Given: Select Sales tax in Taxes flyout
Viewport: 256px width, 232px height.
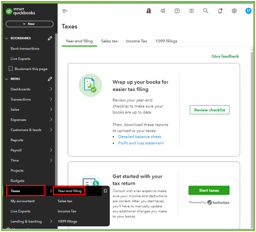Looking at the screenshot, I should pos(65,201).
